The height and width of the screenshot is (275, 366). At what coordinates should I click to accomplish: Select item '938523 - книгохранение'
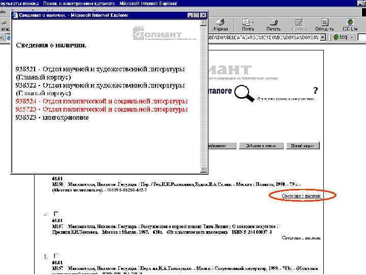click(52, 118)
